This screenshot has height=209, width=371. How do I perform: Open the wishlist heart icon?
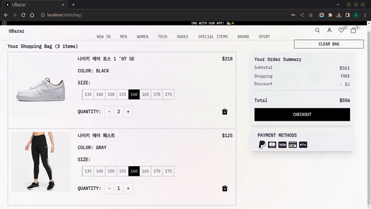click(341, 30)
